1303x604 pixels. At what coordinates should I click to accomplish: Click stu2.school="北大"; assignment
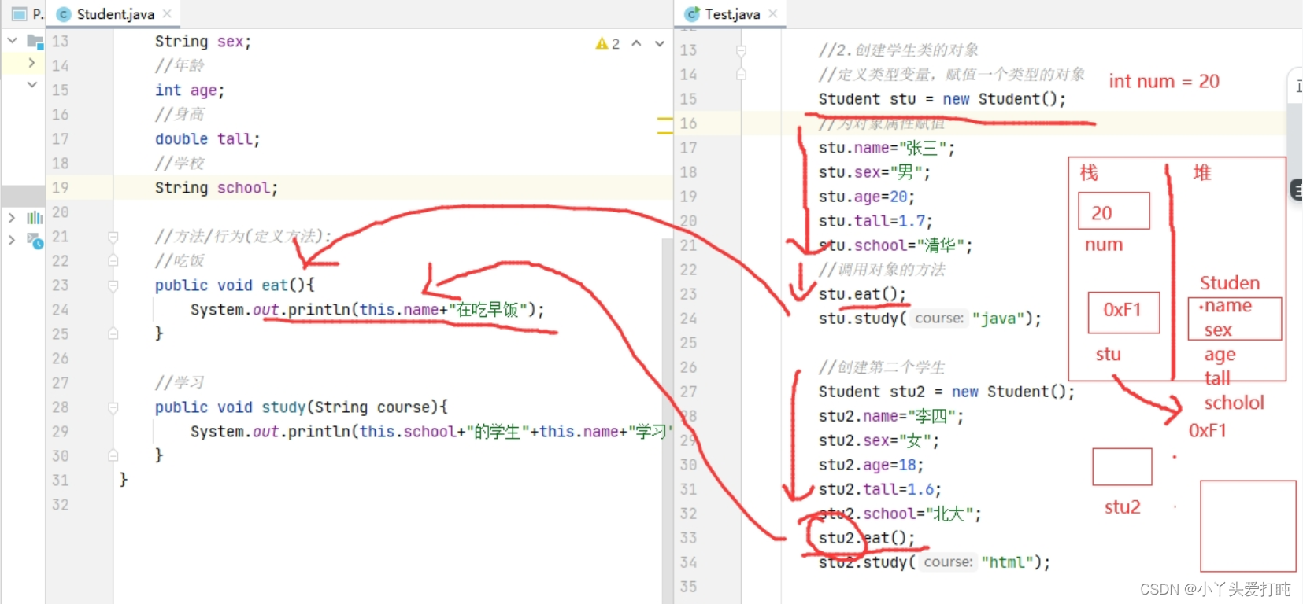(x=901, y=514)
